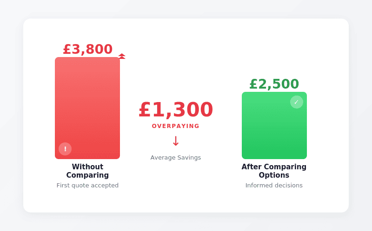This screenshot has height=231, width=372.
Task: Click the large £1,300 figure
Action: click(176, 110)
